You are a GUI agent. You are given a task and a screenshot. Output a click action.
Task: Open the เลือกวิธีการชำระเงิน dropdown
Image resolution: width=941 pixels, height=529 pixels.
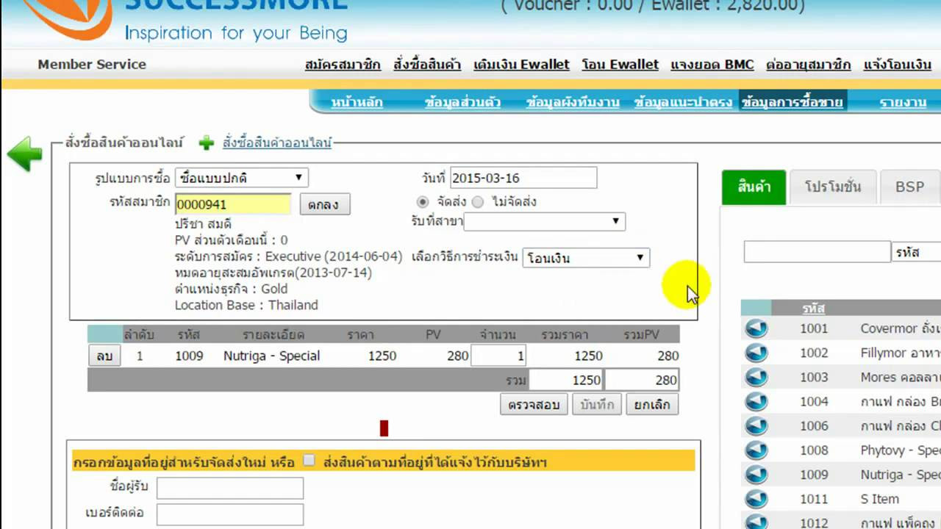tap(586, 258)
